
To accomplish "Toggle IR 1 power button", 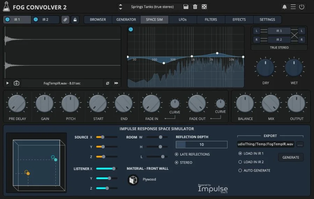I will pyautogui.click(x=7, y=19).
